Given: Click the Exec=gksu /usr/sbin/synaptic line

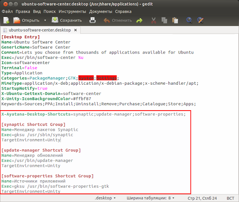Looking at the screenshot, I should pos(37,135).
